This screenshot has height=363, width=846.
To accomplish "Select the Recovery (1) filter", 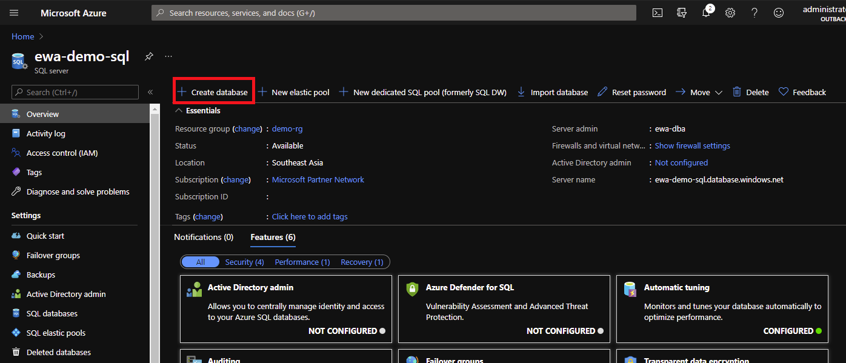I will 362,262.
